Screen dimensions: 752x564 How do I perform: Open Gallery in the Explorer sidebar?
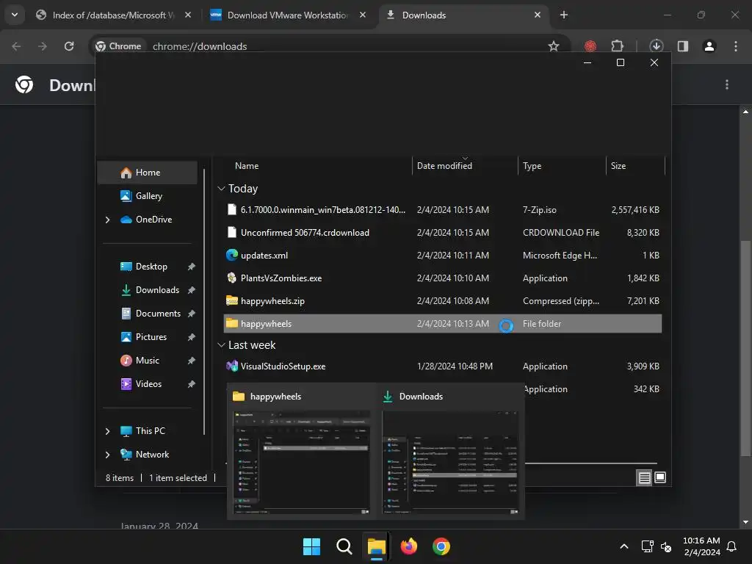(x=147, y=196)
